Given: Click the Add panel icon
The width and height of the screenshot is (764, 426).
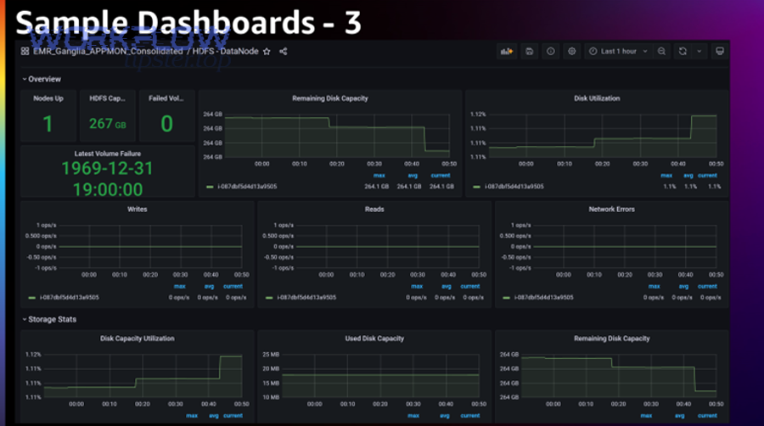Looking at the screenshot, I should [x=507, y=51].
